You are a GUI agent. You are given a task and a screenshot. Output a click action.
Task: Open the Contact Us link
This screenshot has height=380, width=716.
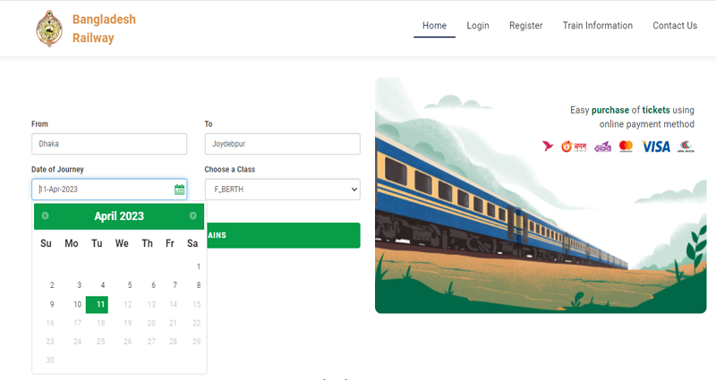click(x=675, y=26)
